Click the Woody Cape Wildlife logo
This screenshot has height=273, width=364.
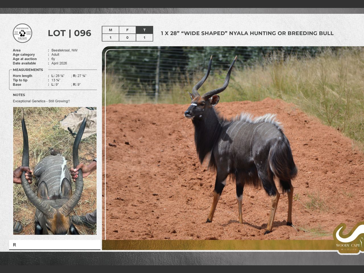coord(348,238)
